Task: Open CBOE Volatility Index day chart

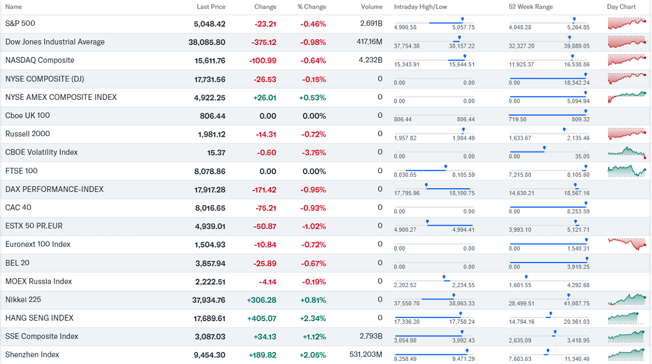Action: coord(627,152)
